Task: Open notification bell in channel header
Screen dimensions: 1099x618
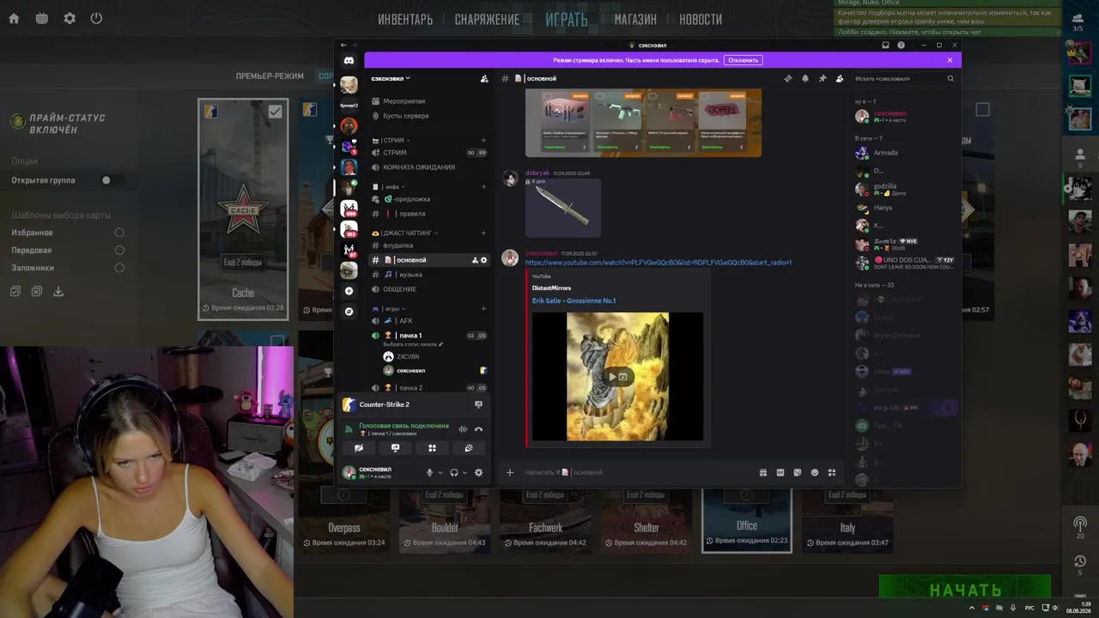Action: tap(805, 78)
